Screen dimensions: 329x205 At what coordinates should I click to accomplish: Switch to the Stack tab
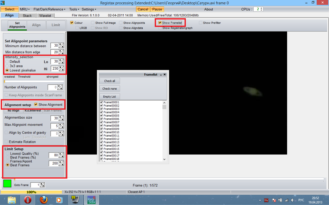pyautogui.click(x=27, y=16)
